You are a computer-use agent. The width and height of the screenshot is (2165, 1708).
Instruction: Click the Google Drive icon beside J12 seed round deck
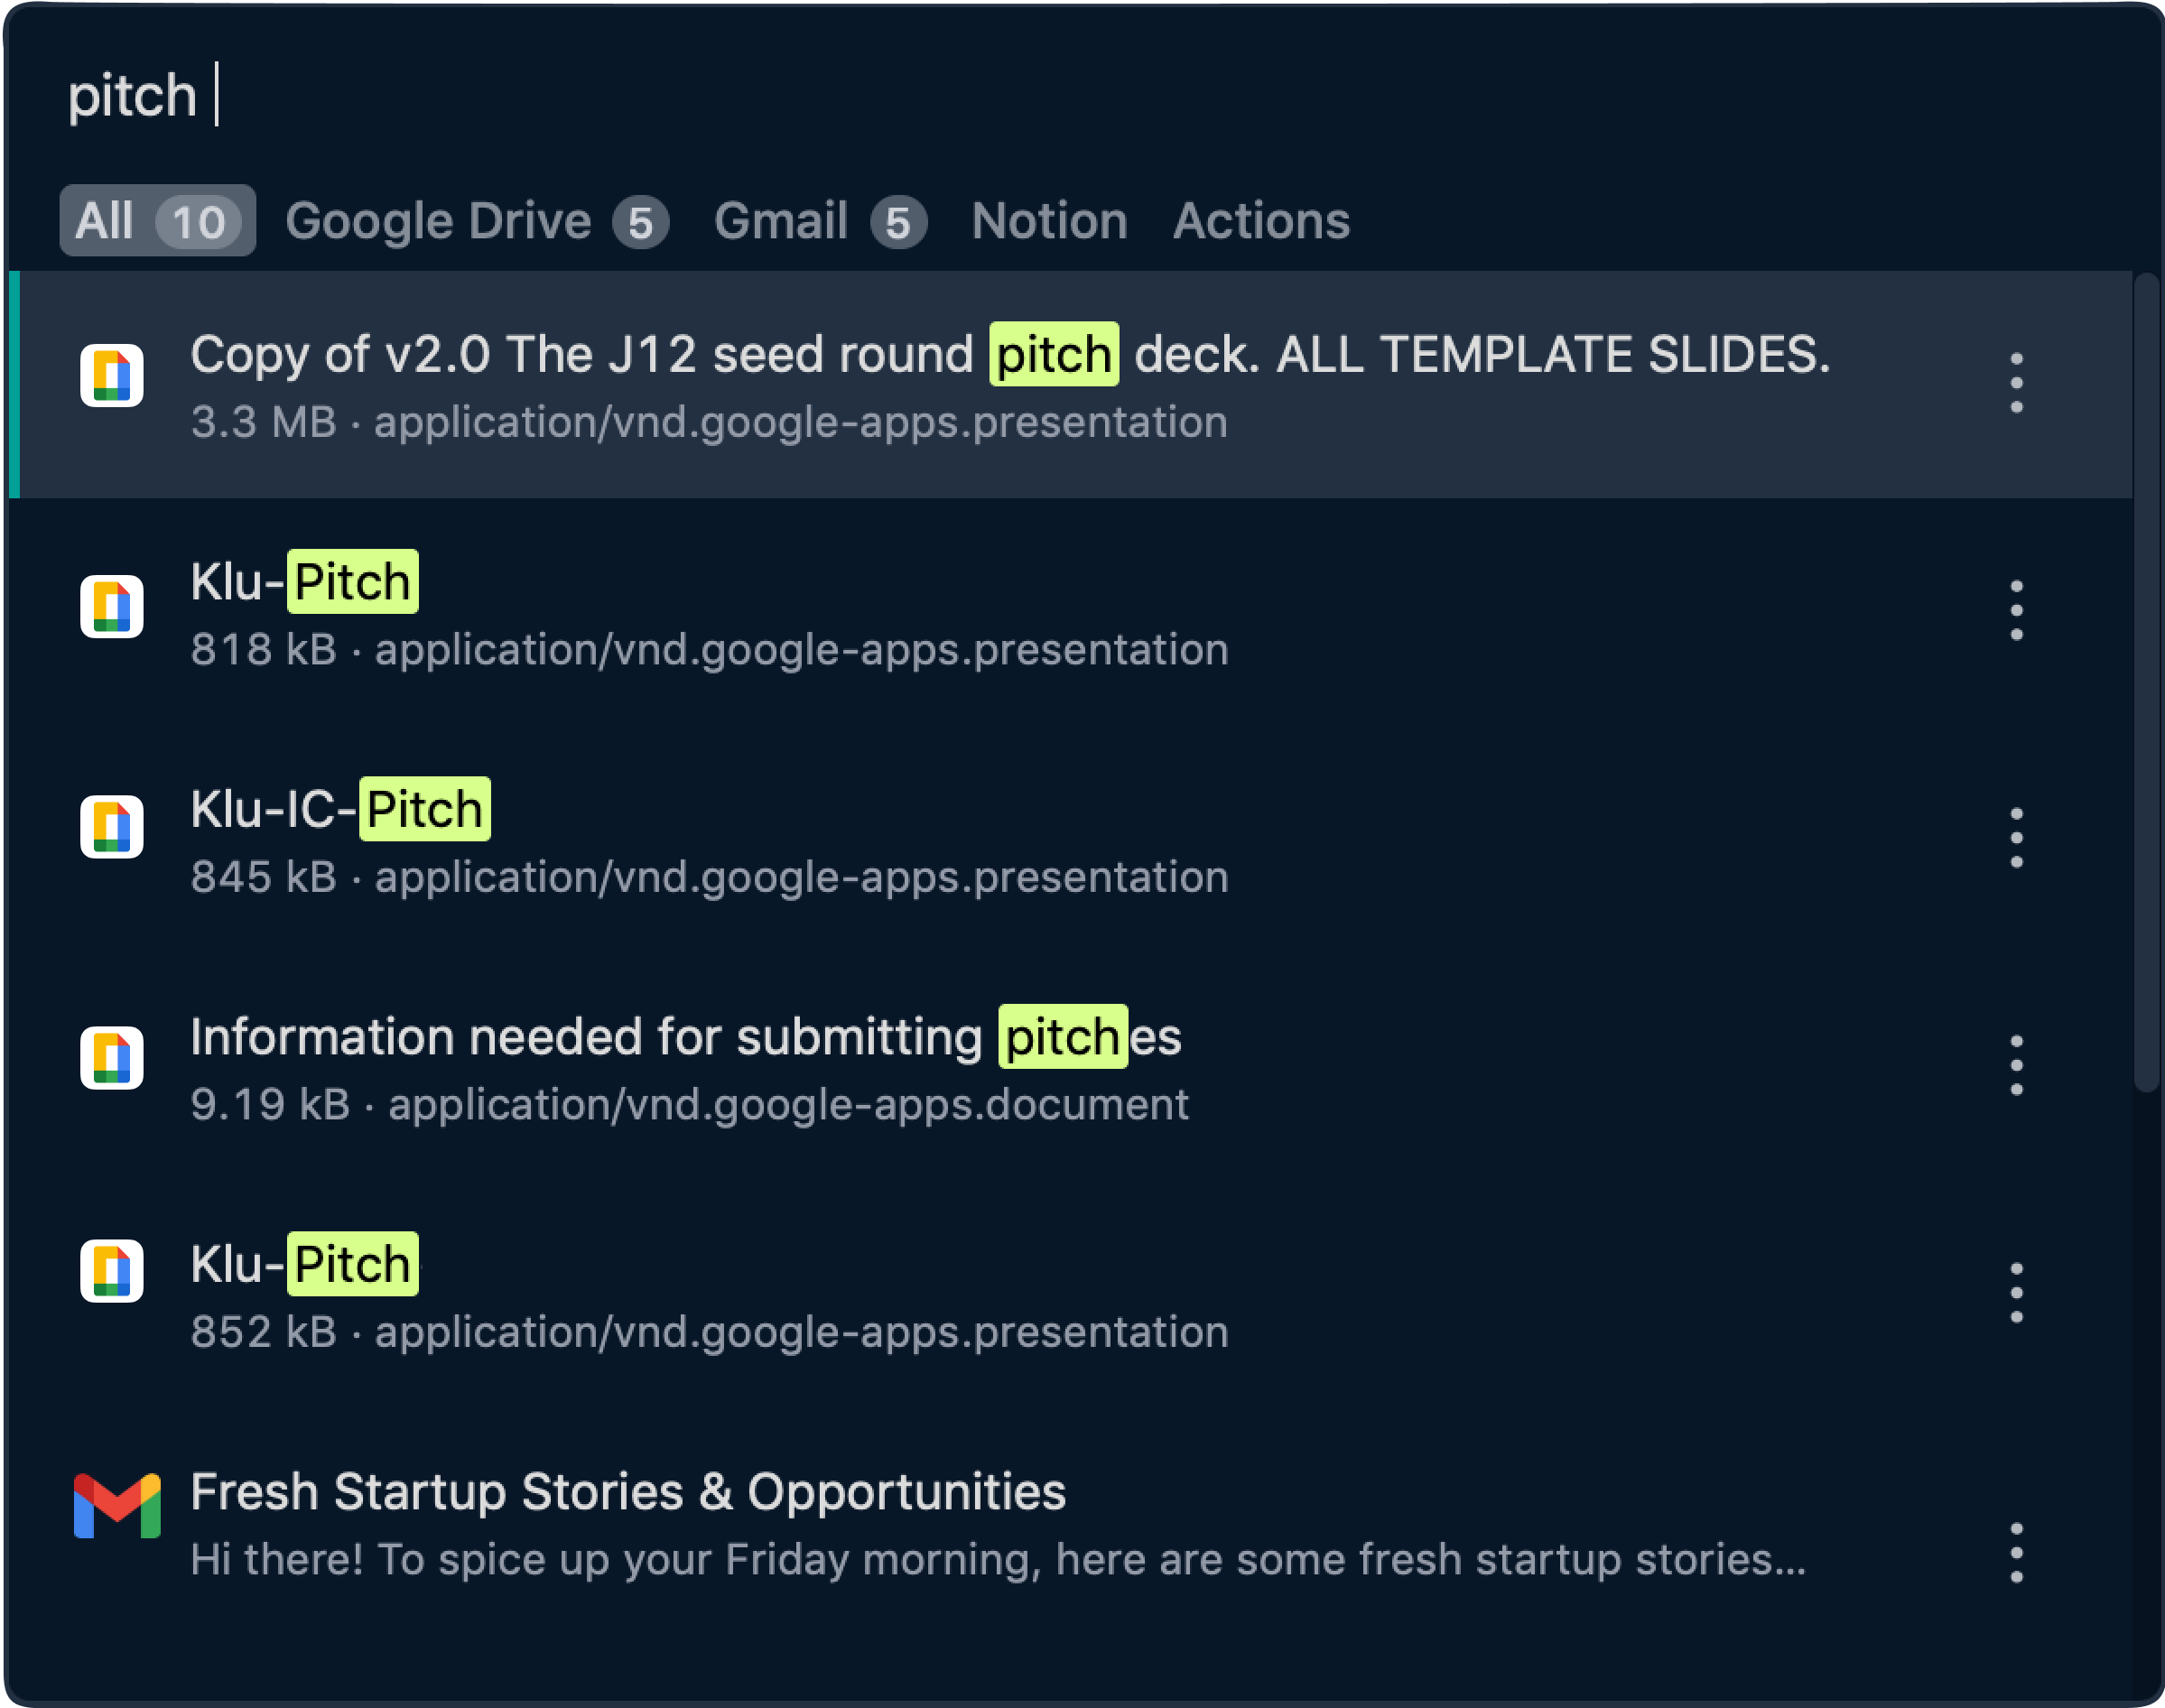112,376
